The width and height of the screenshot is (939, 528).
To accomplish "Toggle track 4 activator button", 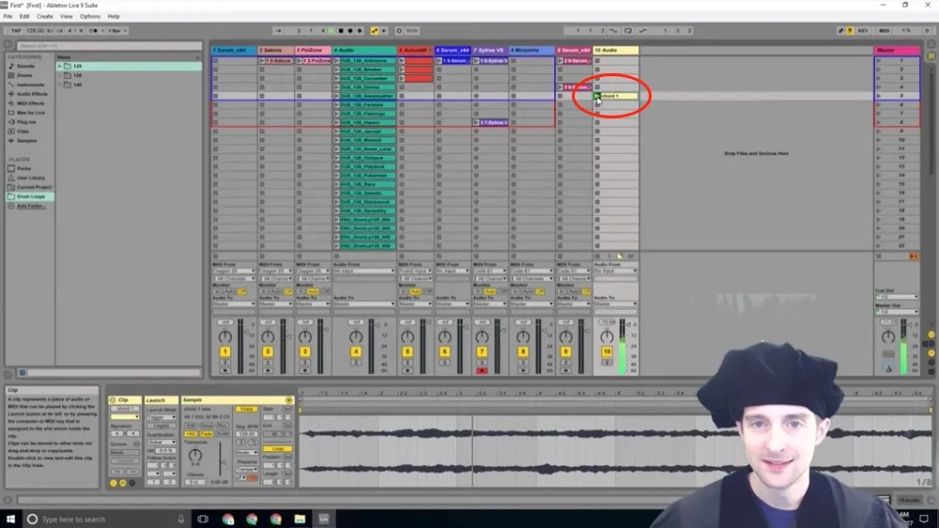I will [x=356, y=351].
